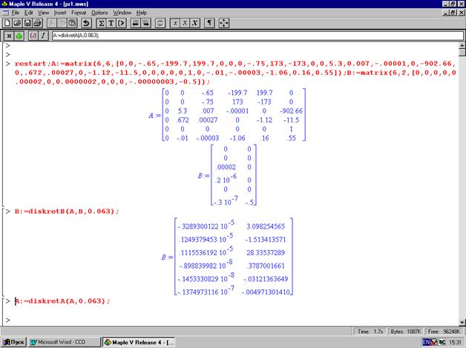Save worksheet using the floppy disk icon
The image size is (466, 348).
point(28,23)
